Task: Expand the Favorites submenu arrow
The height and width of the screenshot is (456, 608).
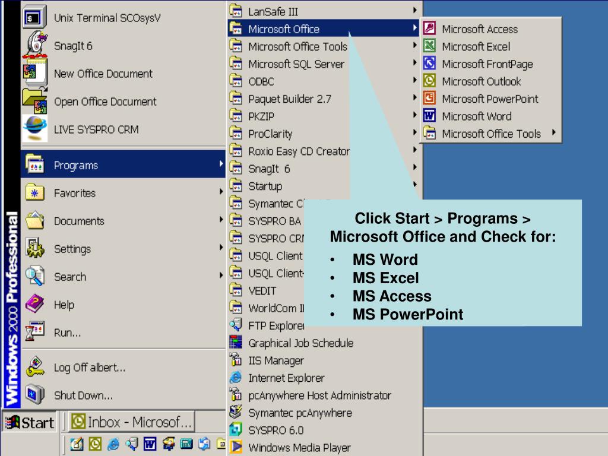Action: [x=221, y=192]
